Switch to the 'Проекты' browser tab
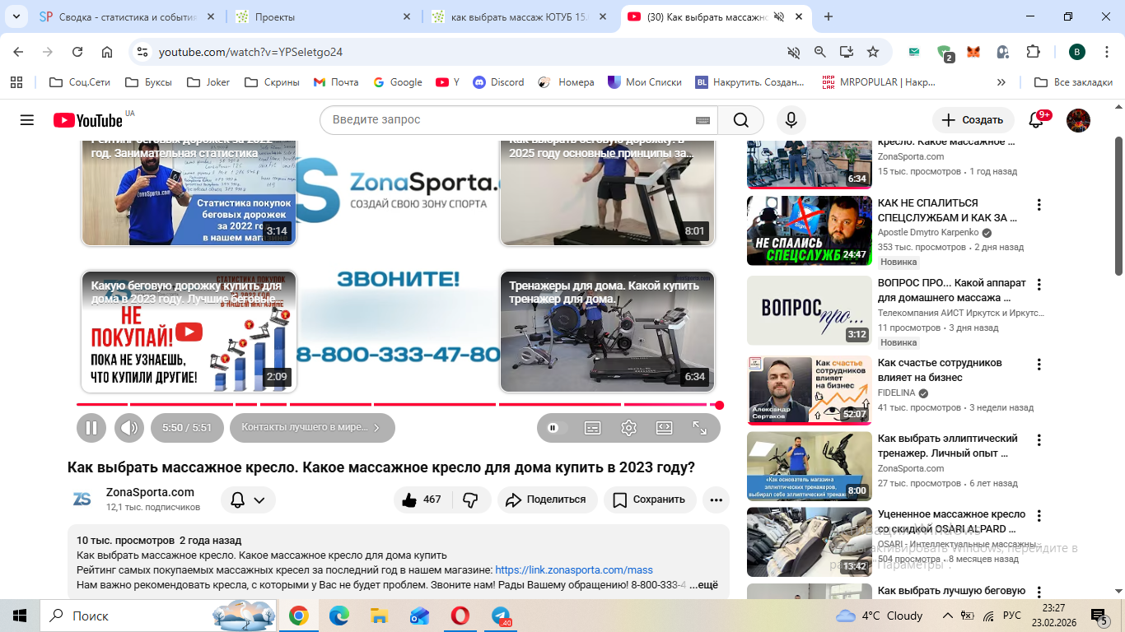 (x=322, y=16)
